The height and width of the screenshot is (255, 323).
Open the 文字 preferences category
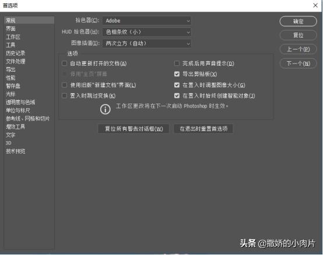tap(10, 135)
